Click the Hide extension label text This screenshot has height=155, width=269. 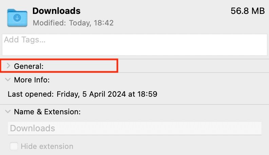[47, 147]
